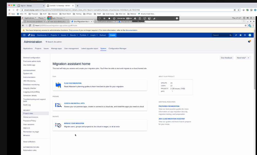Click the Skytap VM selector windows icon
The width and height of the screenshot is (257, 155).
click(x=100, y=18)
